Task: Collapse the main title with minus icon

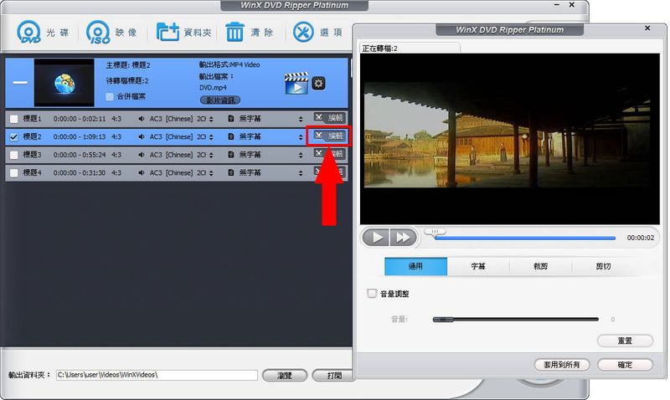Action: (x=20, y=82)
